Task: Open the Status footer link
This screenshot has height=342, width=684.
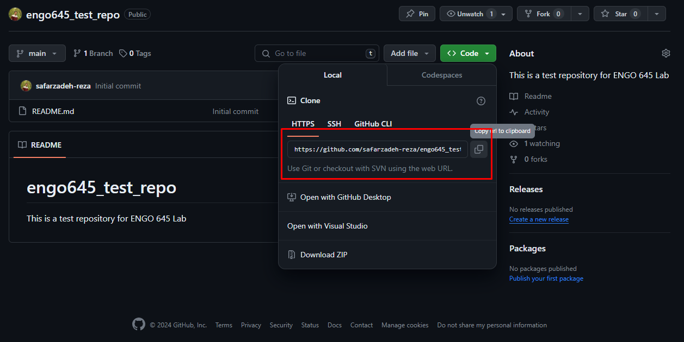Action: 310,325
